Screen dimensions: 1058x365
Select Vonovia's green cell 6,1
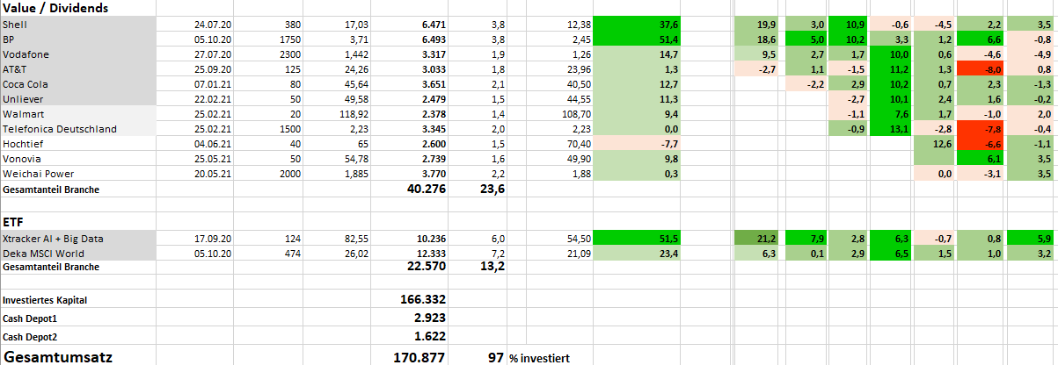[979, 159]
